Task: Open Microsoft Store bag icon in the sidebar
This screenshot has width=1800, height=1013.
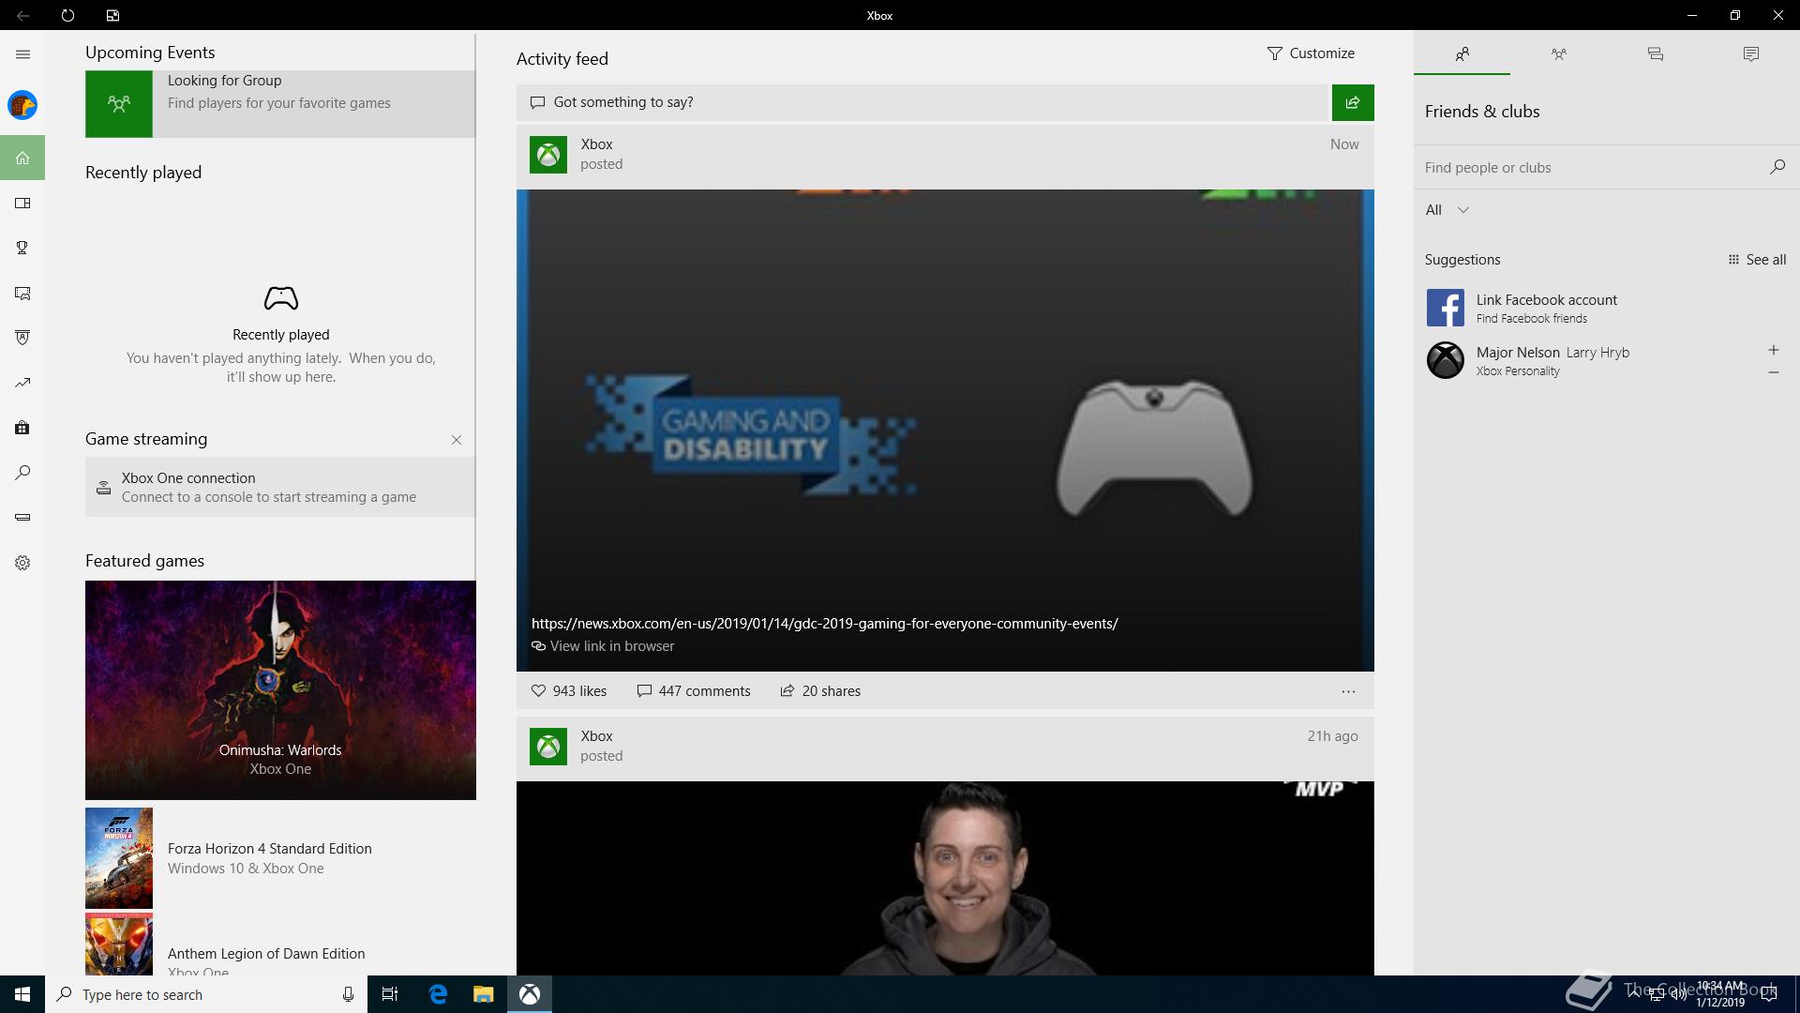Action: (x=22, y=428)
